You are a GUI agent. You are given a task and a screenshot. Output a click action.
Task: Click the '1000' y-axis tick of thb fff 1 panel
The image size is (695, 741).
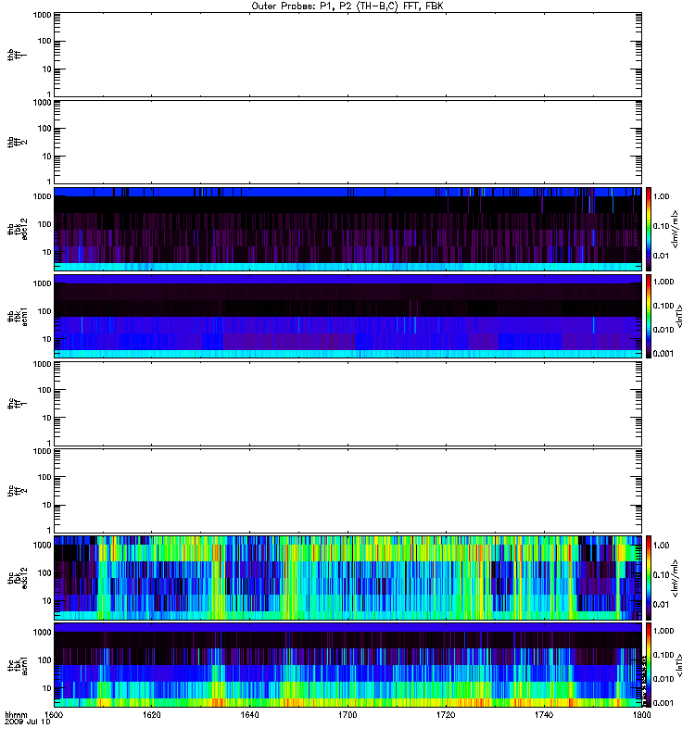click(42, 15)
